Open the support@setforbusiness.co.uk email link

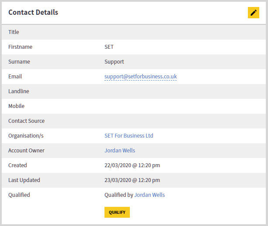click(x=140, y=77)
